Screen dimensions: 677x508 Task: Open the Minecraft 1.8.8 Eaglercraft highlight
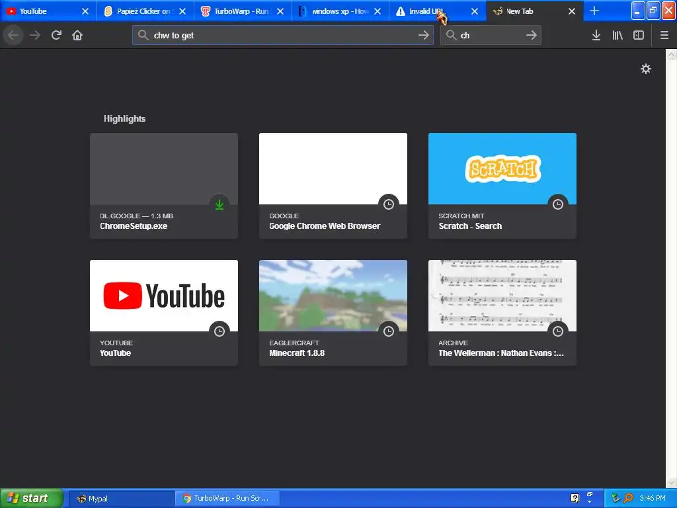click(333, 313)
